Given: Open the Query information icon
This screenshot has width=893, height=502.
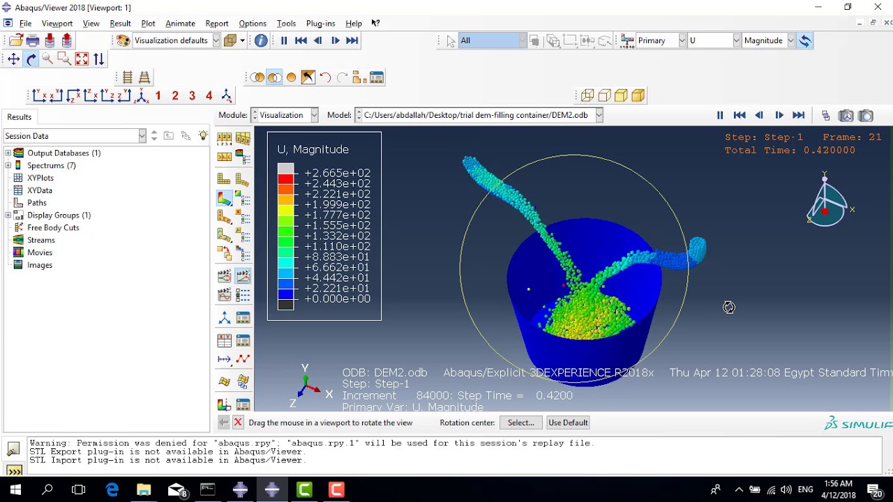Looking at the screenshot, I should [261, 40].
